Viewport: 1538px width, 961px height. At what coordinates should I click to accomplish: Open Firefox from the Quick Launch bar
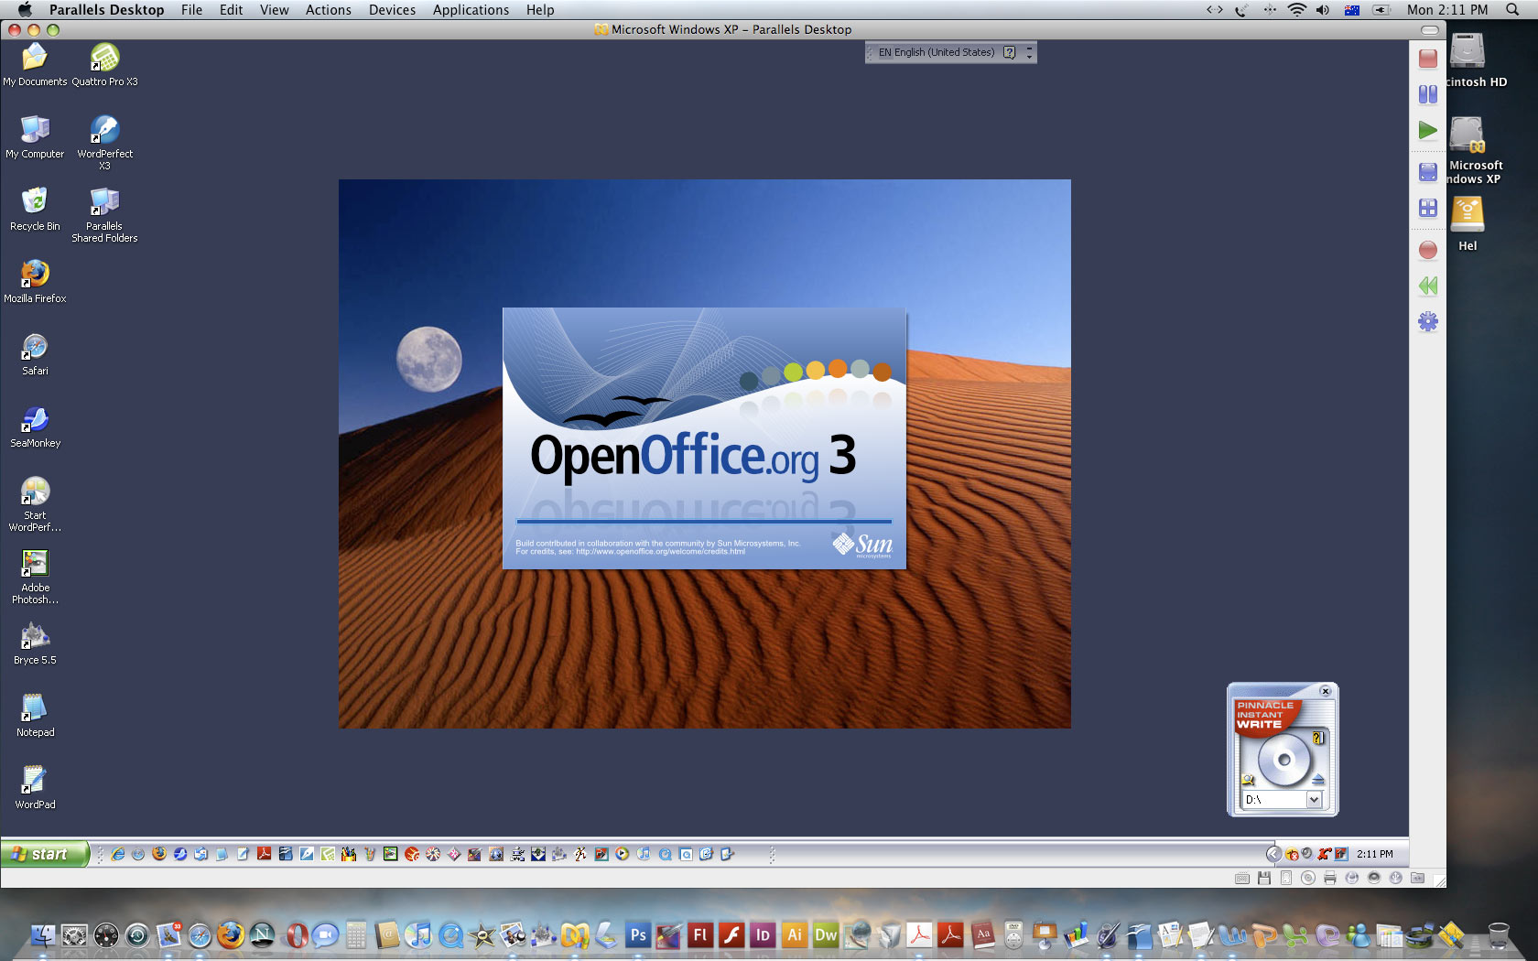159,854
